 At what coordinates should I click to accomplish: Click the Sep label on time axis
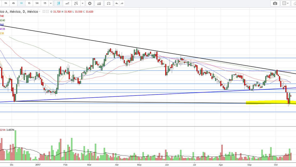pos(249,165)
